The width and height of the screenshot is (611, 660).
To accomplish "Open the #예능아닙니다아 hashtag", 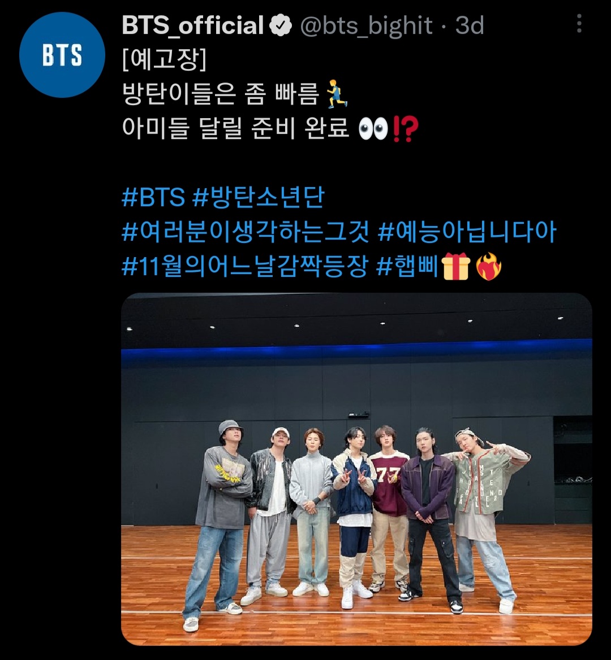I will coord(467,232).
